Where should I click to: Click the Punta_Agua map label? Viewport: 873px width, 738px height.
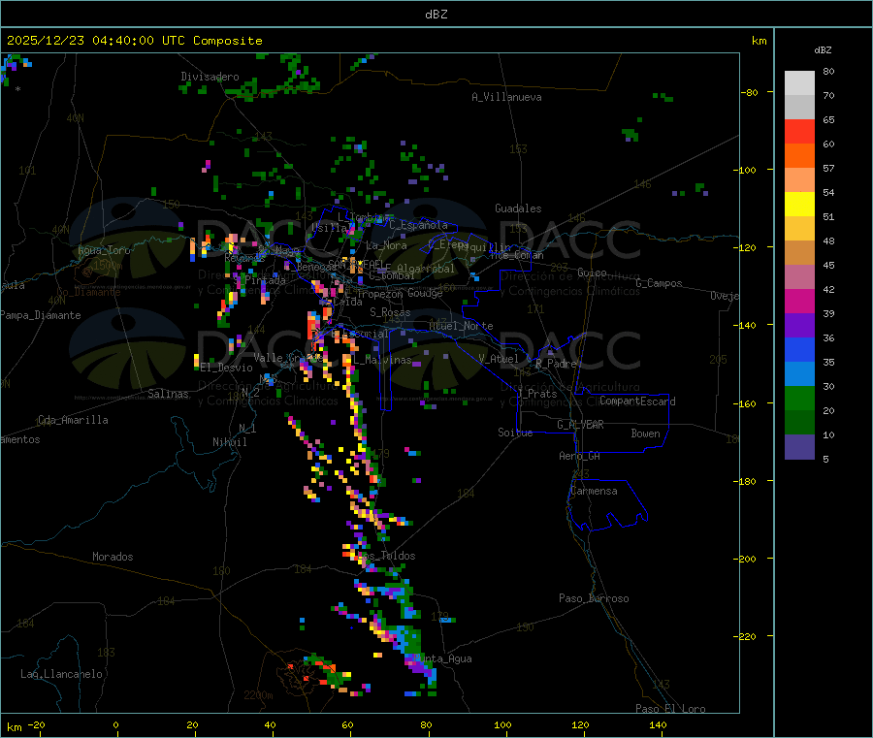[443, 658]
